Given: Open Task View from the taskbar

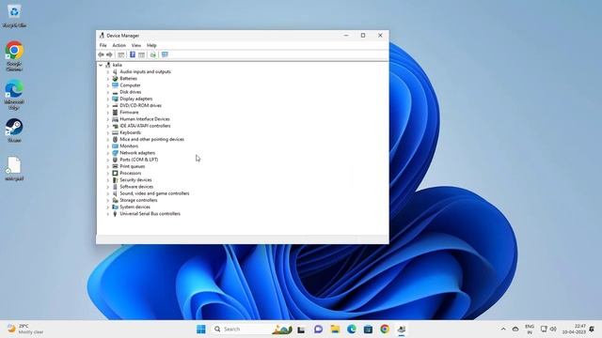Looking at the screenshot, I should pos(301,330).
